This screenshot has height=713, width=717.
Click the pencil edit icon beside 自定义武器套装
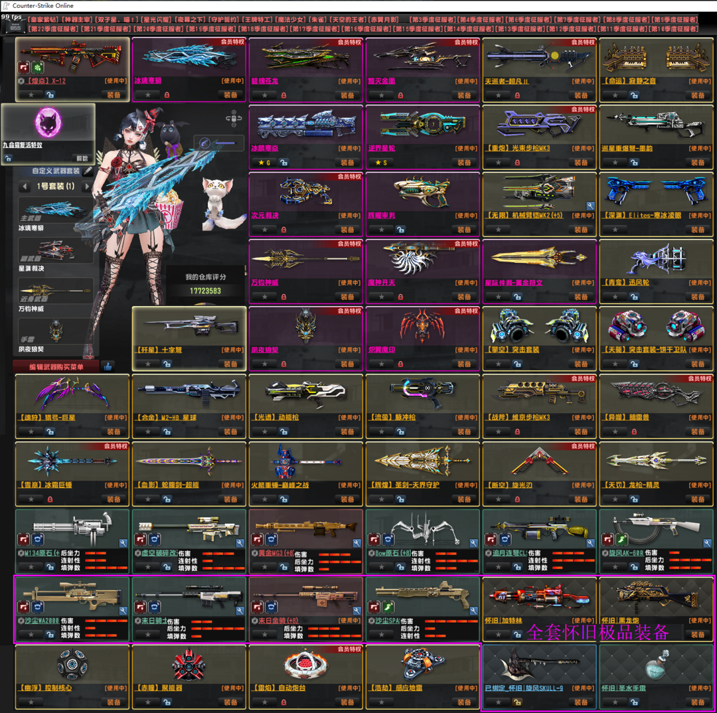tap(88, 171)
